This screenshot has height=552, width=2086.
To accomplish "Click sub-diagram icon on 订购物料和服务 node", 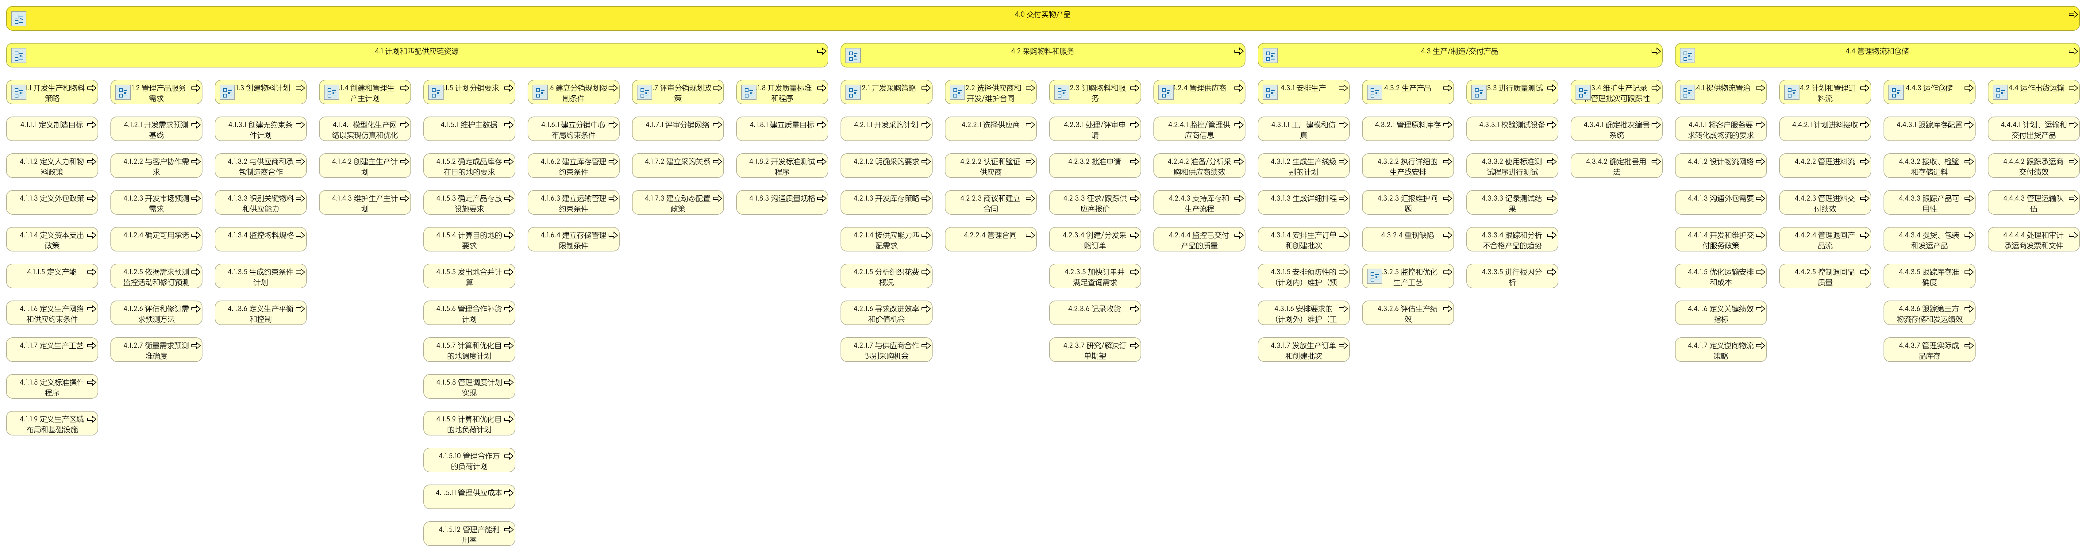I will click(x=1062, y=92).
